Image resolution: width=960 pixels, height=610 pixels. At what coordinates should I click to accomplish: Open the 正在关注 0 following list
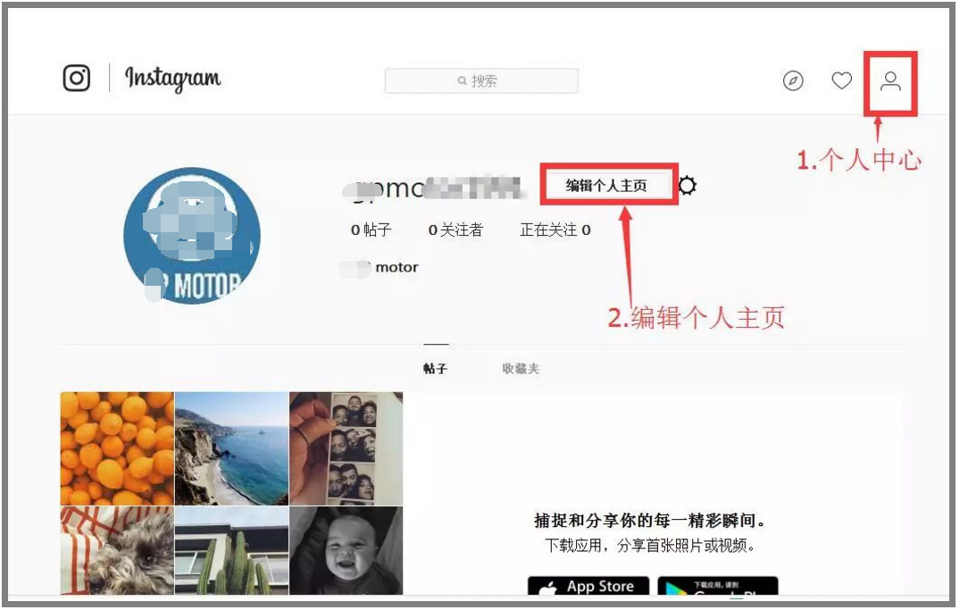point(555,230)
